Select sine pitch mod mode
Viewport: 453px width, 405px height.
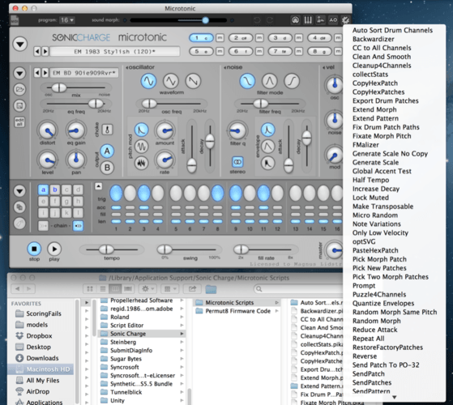pos(141,147)
